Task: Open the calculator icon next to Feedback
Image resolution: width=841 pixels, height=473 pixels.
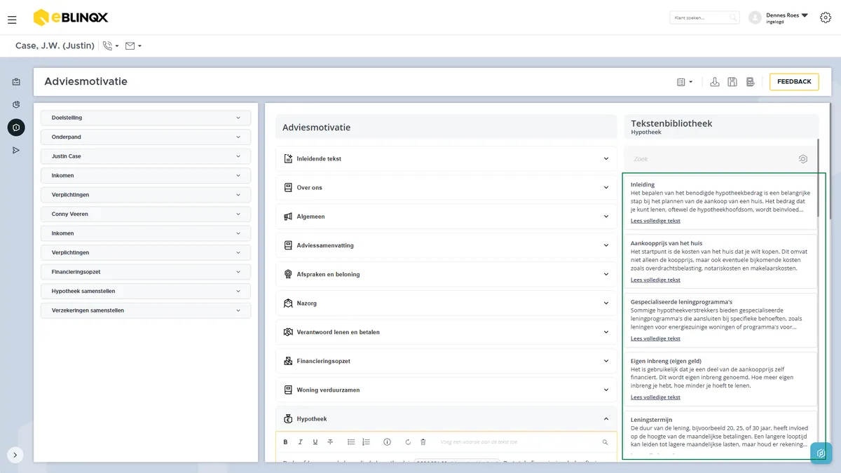Action: (750, 82)
